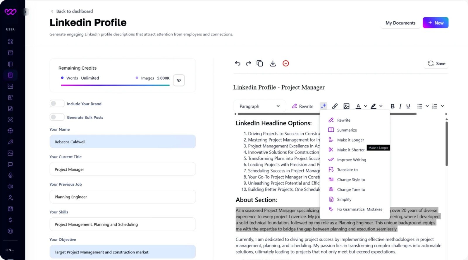Expand the sidebar with the arrow toggle
This screenshot has width=468, height=260.
click(x=25, y=12)
